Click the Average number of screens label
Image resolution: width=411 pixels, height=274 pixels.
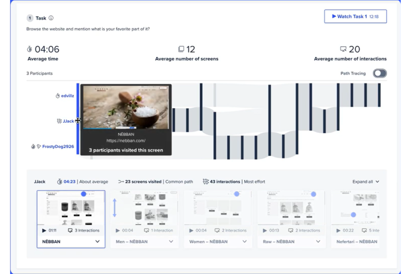coord(187,59)
